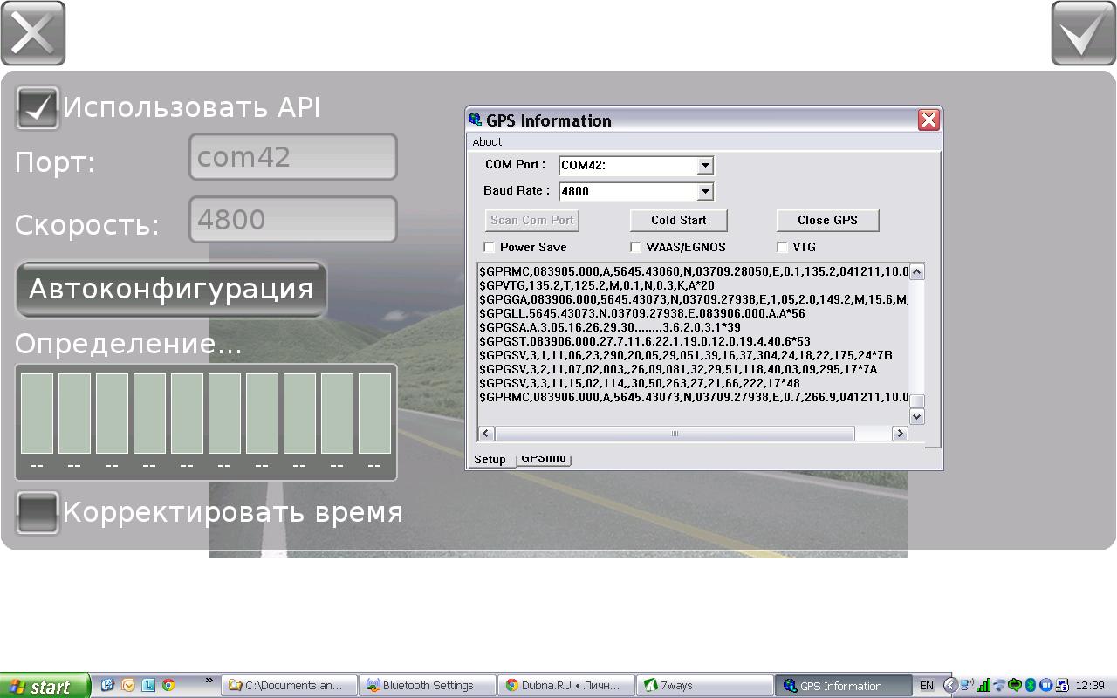The height and width of the screenshot is (698, 1117).
Task: Switch to the Bluetooth Settings taskbar window
Action: coord(428,686)
